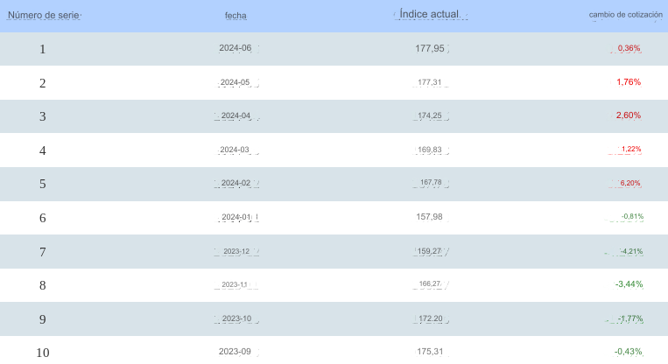Viewport: 668px width, 364px height.
Task: Select the 2023-12 date cell
Action: (x=236, y=251)
